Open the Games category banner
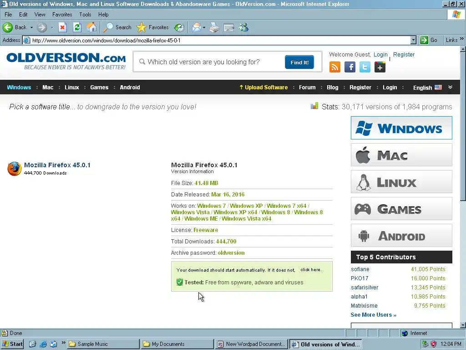The width and height of the screenshot is (466, 350). 401,209
